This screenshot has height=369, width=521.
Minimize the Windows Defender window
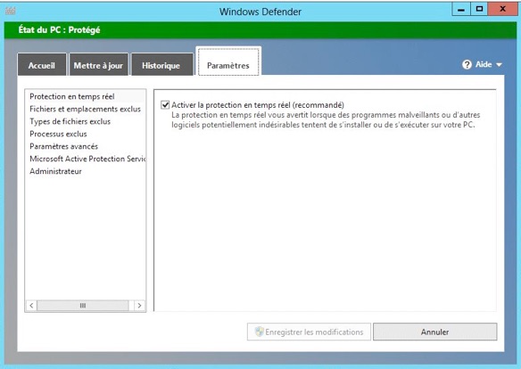tap(461, 10)
